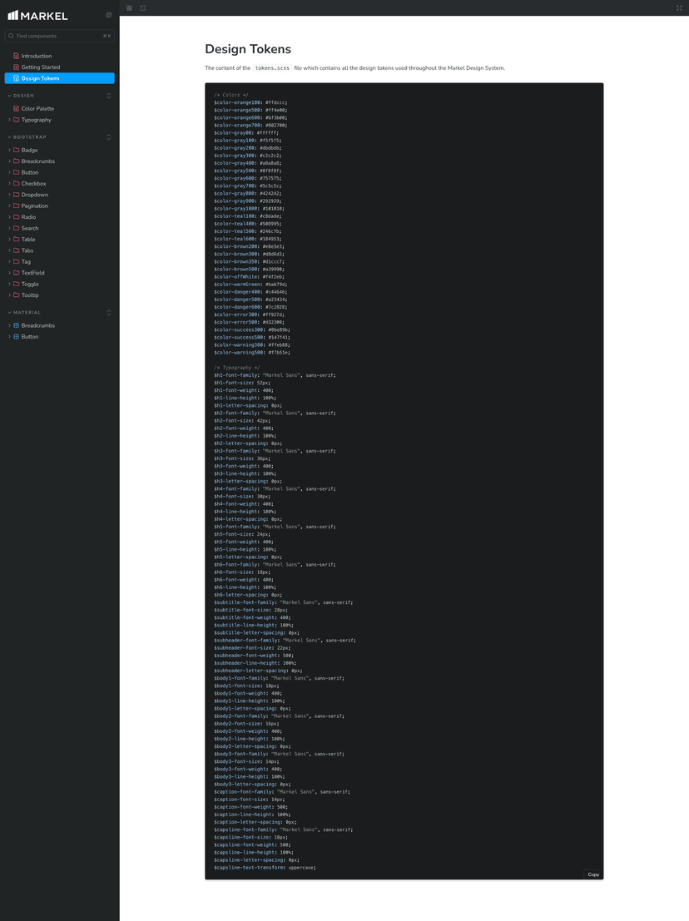
Task: Expand all in DESIGN section arrows
Action: pos(109,95)
